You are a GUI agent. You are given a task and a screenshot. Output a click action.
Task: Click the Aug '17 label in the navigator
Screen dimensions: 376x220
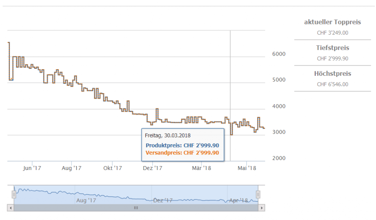point(86,201)
